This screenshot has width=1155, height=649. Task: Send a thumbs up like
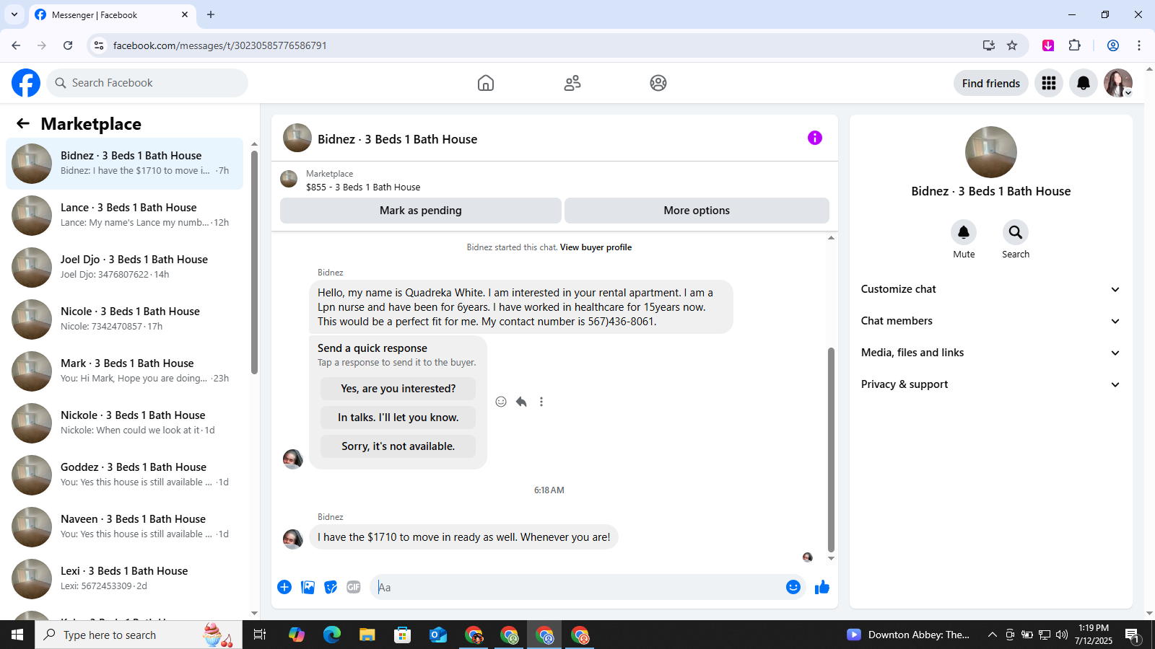pyautogui.click(x=822, y=587)
